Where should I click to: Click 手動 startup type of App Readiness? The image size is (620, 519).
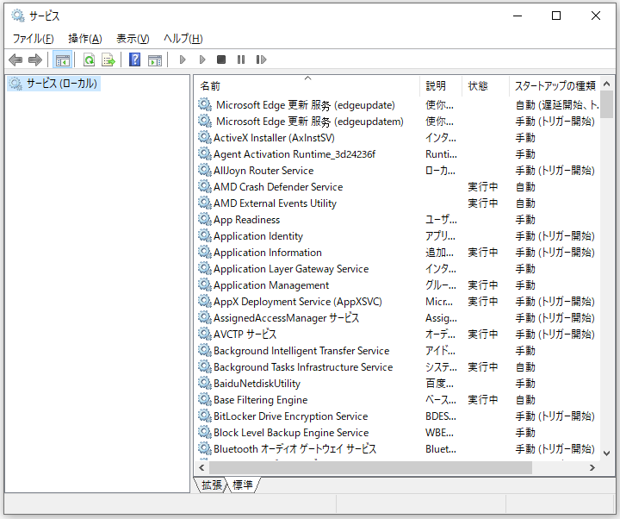coord(525,220)
